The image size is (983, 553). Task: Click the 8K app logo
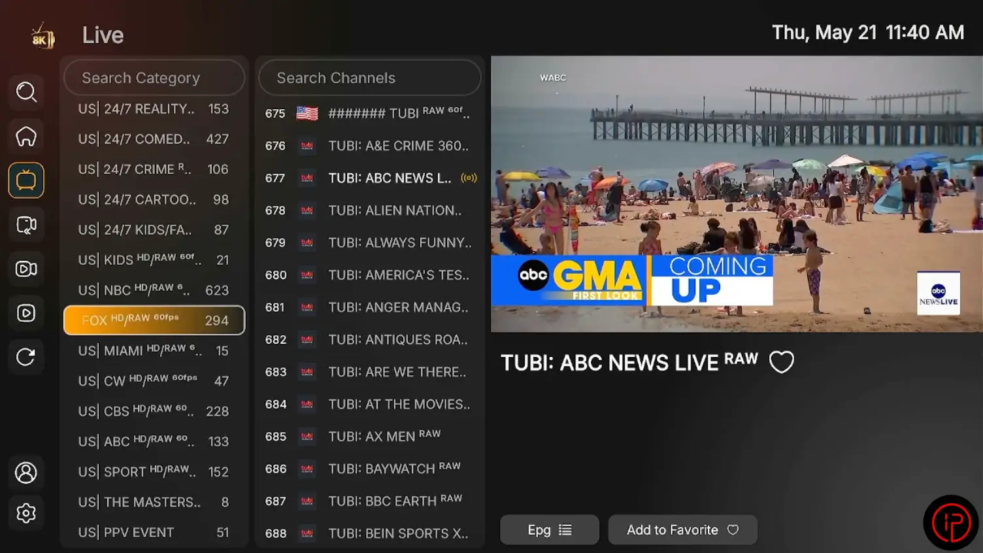pyautogui.click(x=42, y=37)
